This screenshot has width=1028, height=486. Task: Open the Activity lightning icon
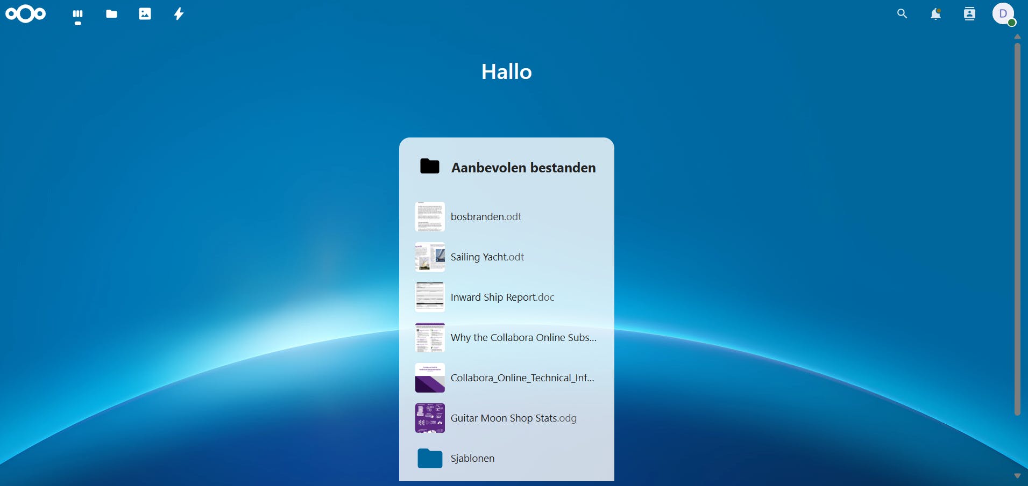point(179,14)
